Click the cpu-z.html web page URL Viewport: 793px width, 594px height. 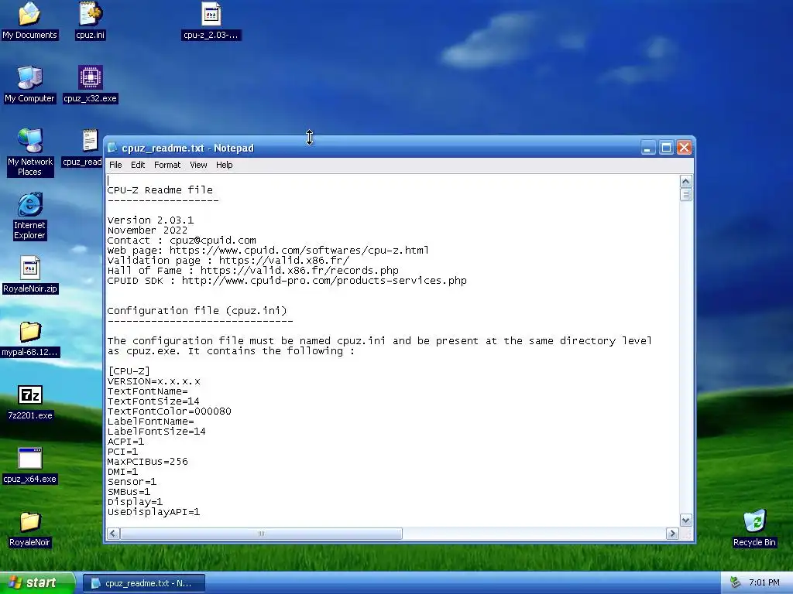[x=299, y=251]
